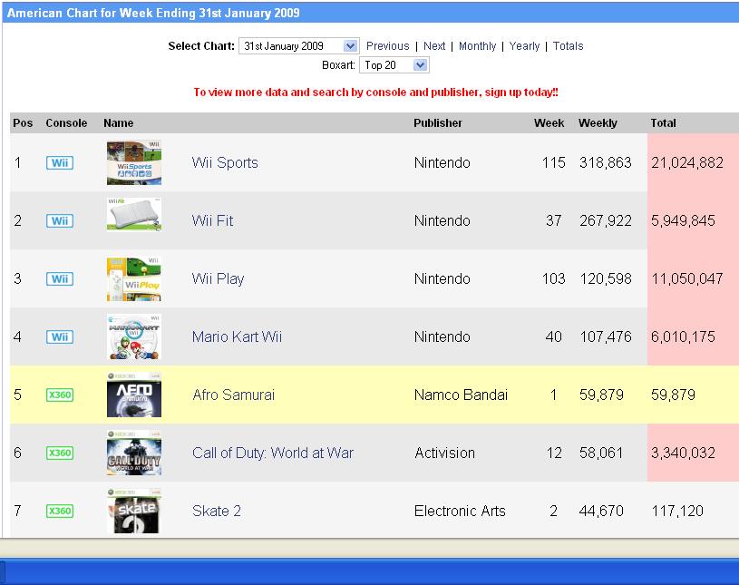
Task: Open the Skate 2 game link
Action: click(217, 511)
